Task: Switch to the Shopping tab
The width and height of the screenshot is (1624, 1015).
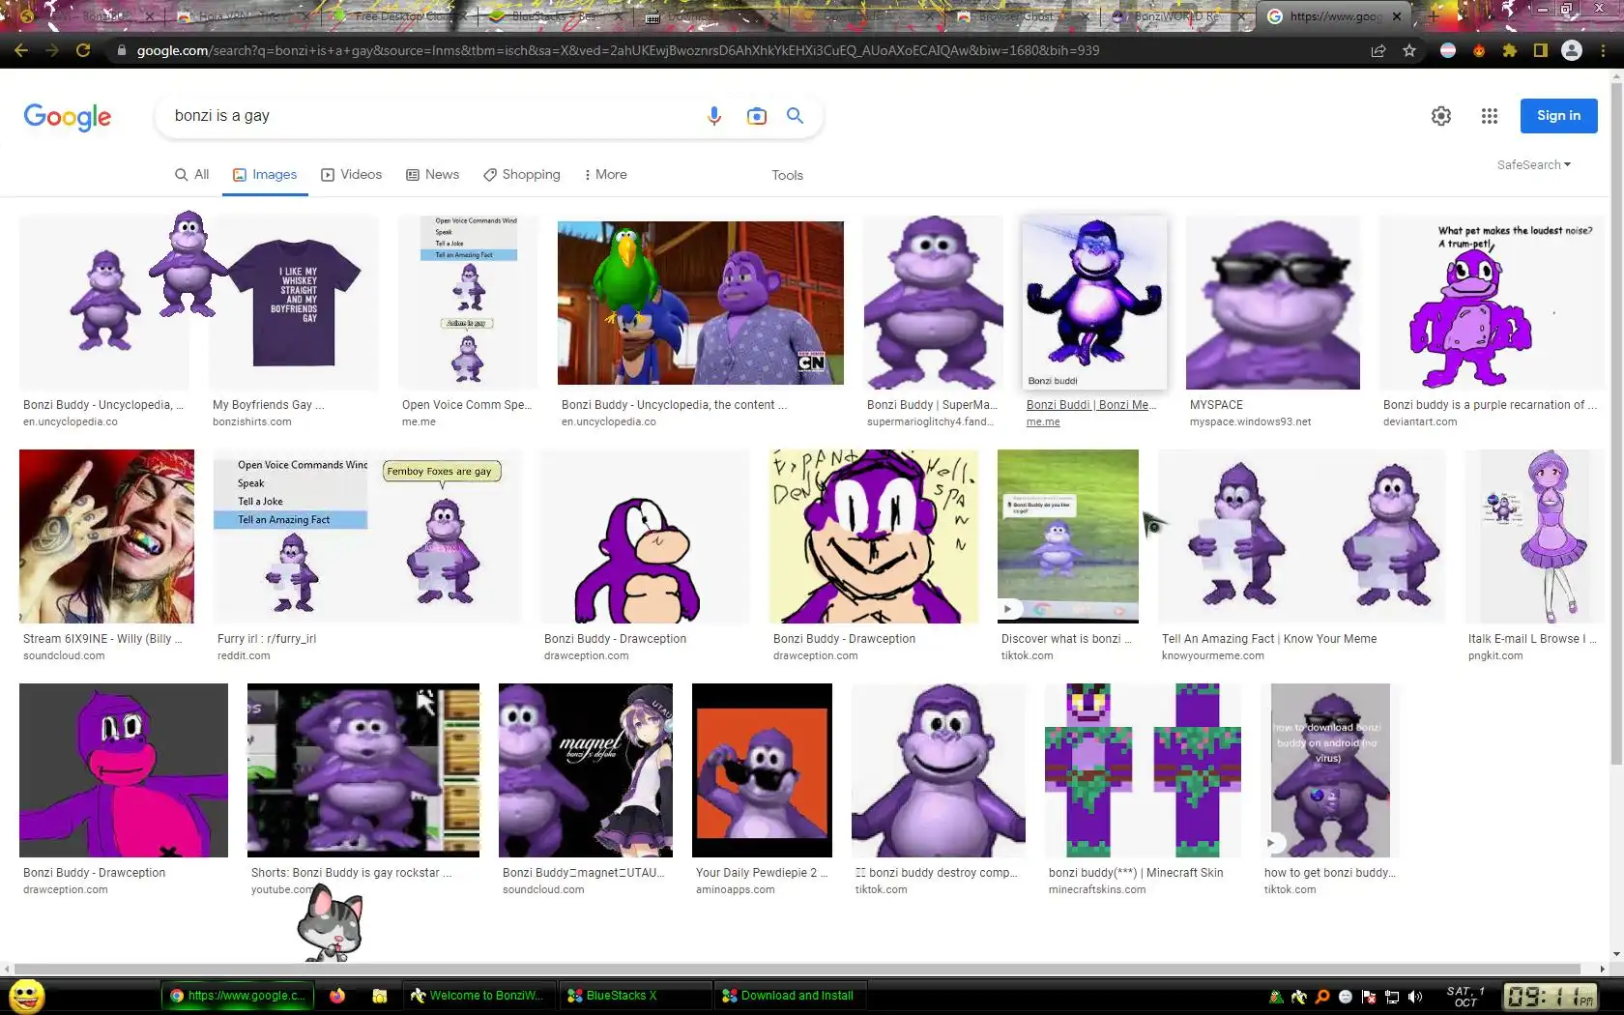Action: pyautogui.click(x=522, y=175)
